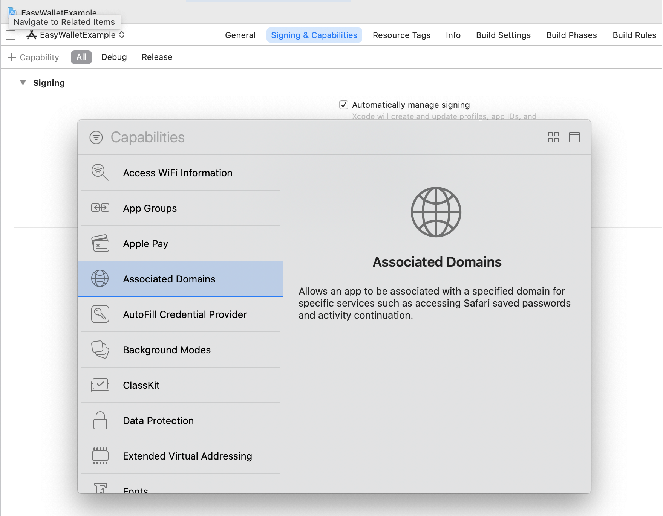
Task: Click the Background Modes stacked icon
Action: click(x=100, y=350)
